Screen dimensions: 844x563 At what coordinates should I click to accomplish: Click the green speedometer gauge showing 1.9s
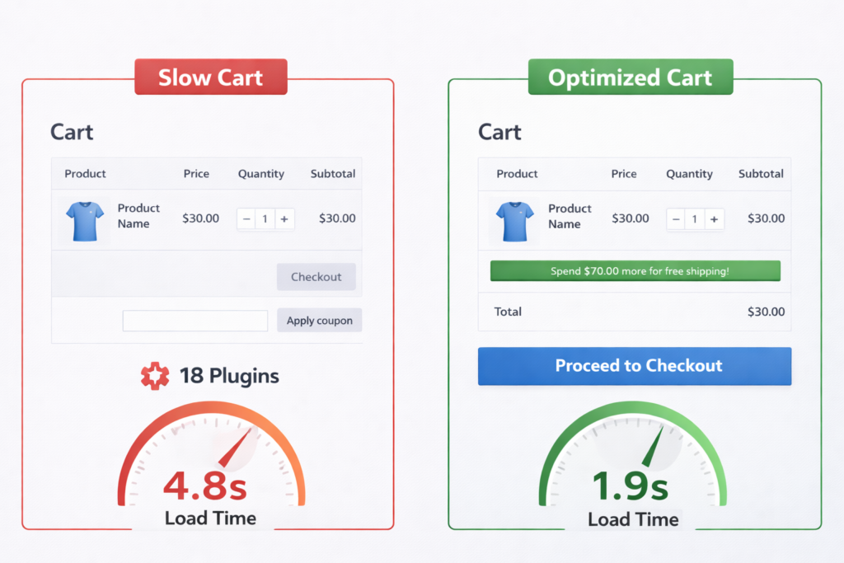coord(633,462)
